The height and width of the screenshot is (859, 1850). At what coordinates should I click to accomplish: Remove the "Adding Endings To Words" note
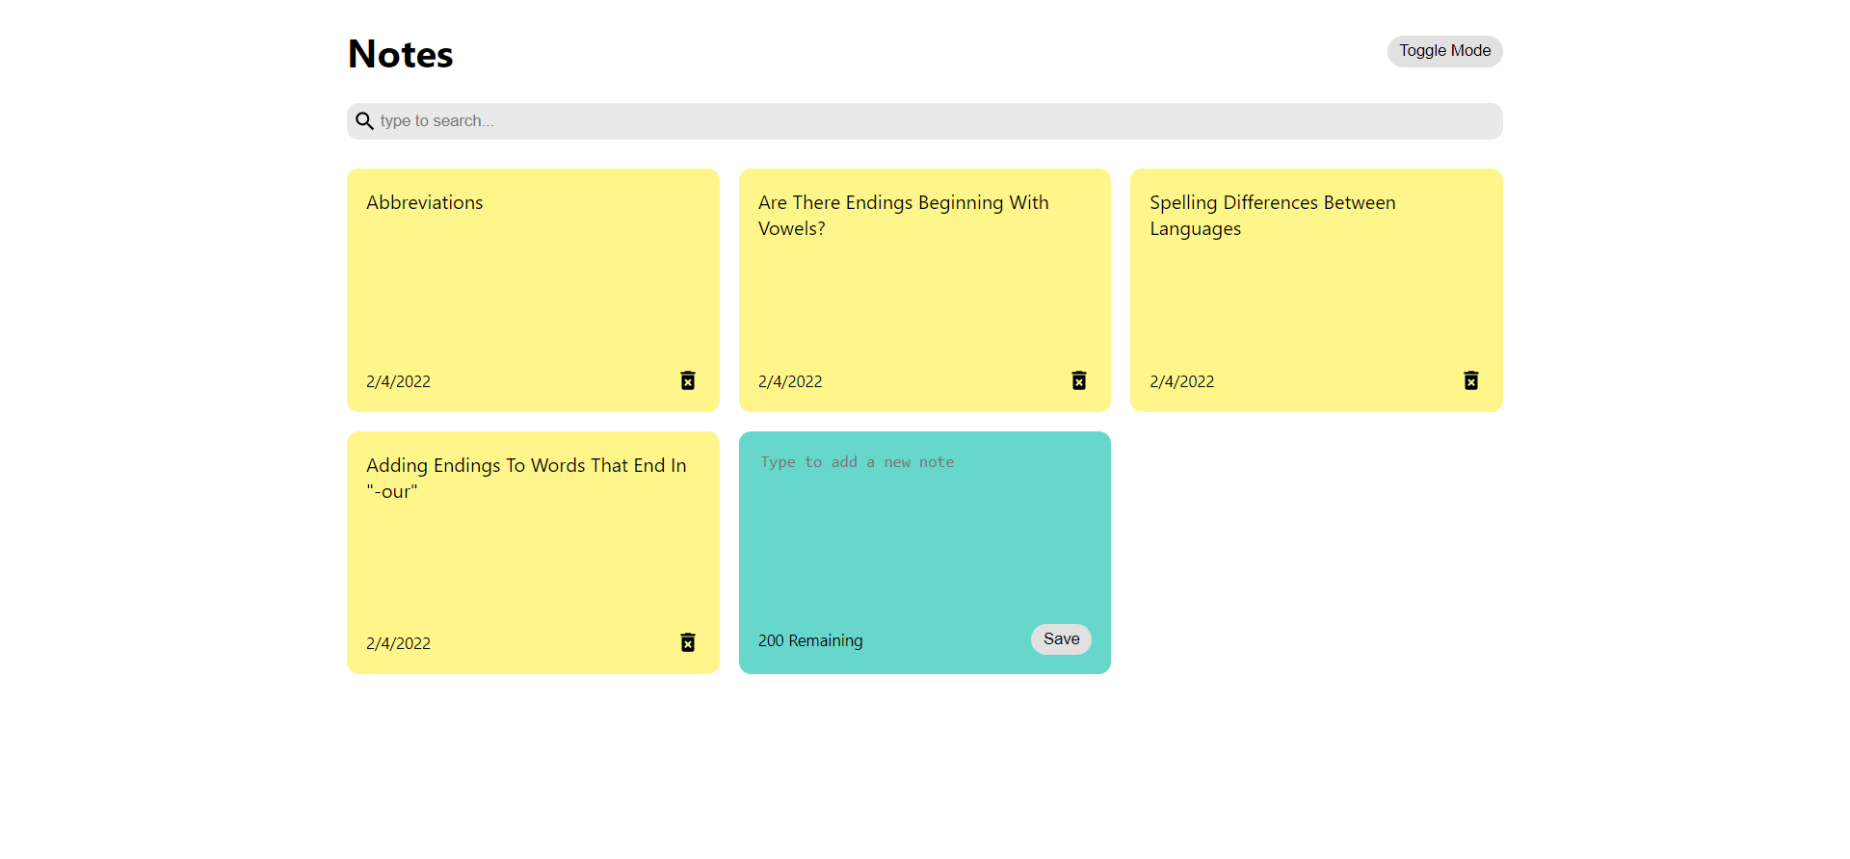click(687, 642)
